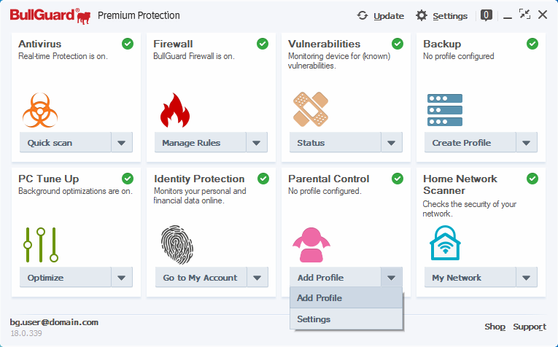
Task: Click the Premium Protection title text
Action: tap(139, 15)
